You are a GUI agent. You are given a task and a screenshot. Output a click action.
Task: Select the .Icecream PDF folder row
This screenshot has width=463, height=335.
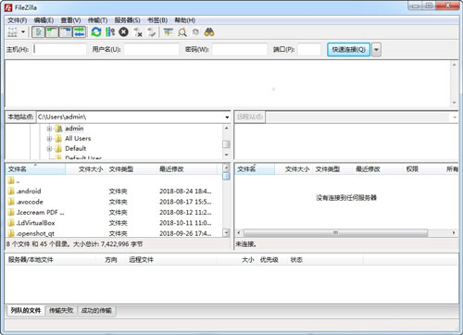point(114,212)
